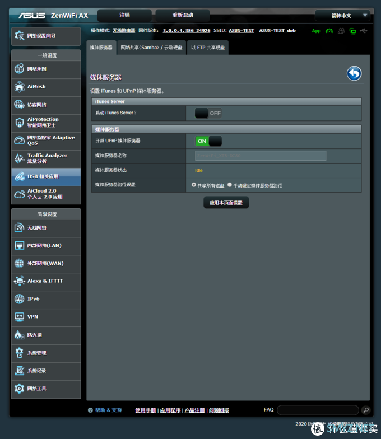Screen dimensions: 381x439
Task: Open the utilities link in footer
Action: pyautogui.click(x=170, y=410)
